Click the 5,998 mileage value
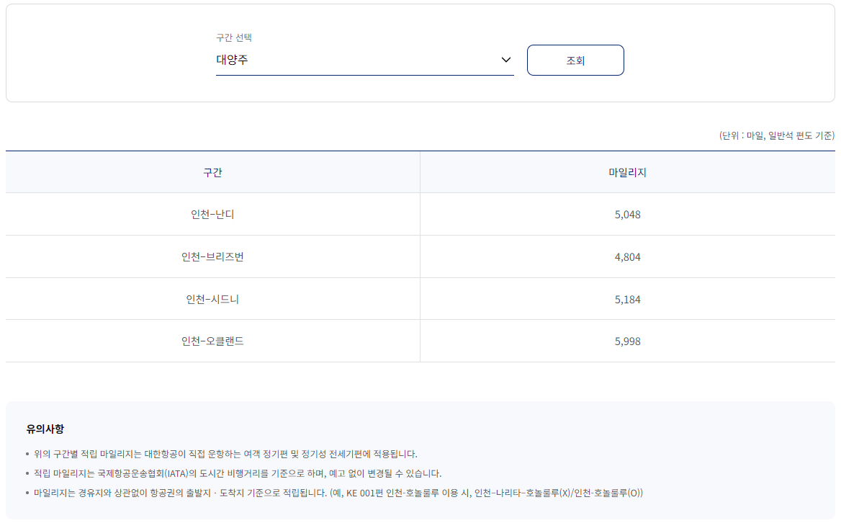The height and width of the screenshot is (523, 841). tap(628, 341)
